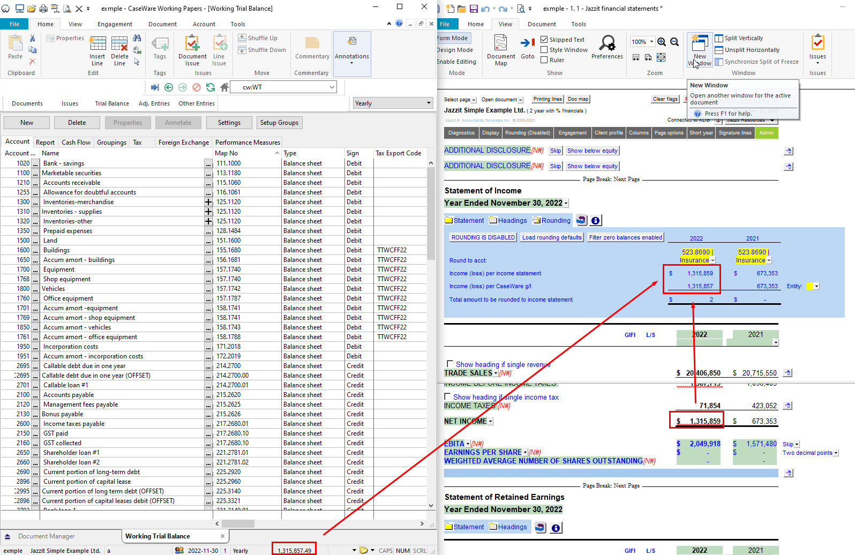Click the Filter zero balances enabled button
Screen dimensions: 855x555
click(x=626, y=237)
